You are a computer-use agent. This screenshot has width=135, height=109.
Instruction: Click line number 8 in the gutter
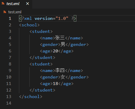[x=10, y=64]
